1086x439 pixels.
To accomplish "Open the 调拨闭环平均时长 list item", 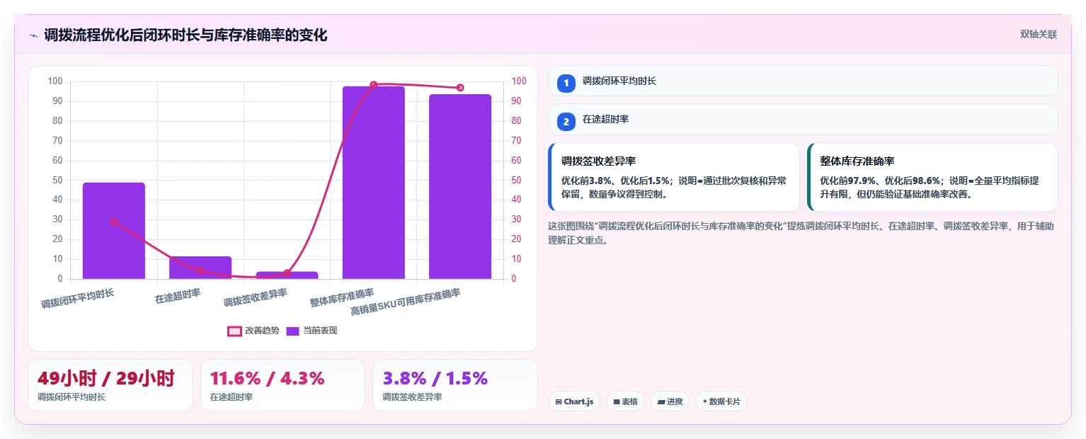I will 803,81.
